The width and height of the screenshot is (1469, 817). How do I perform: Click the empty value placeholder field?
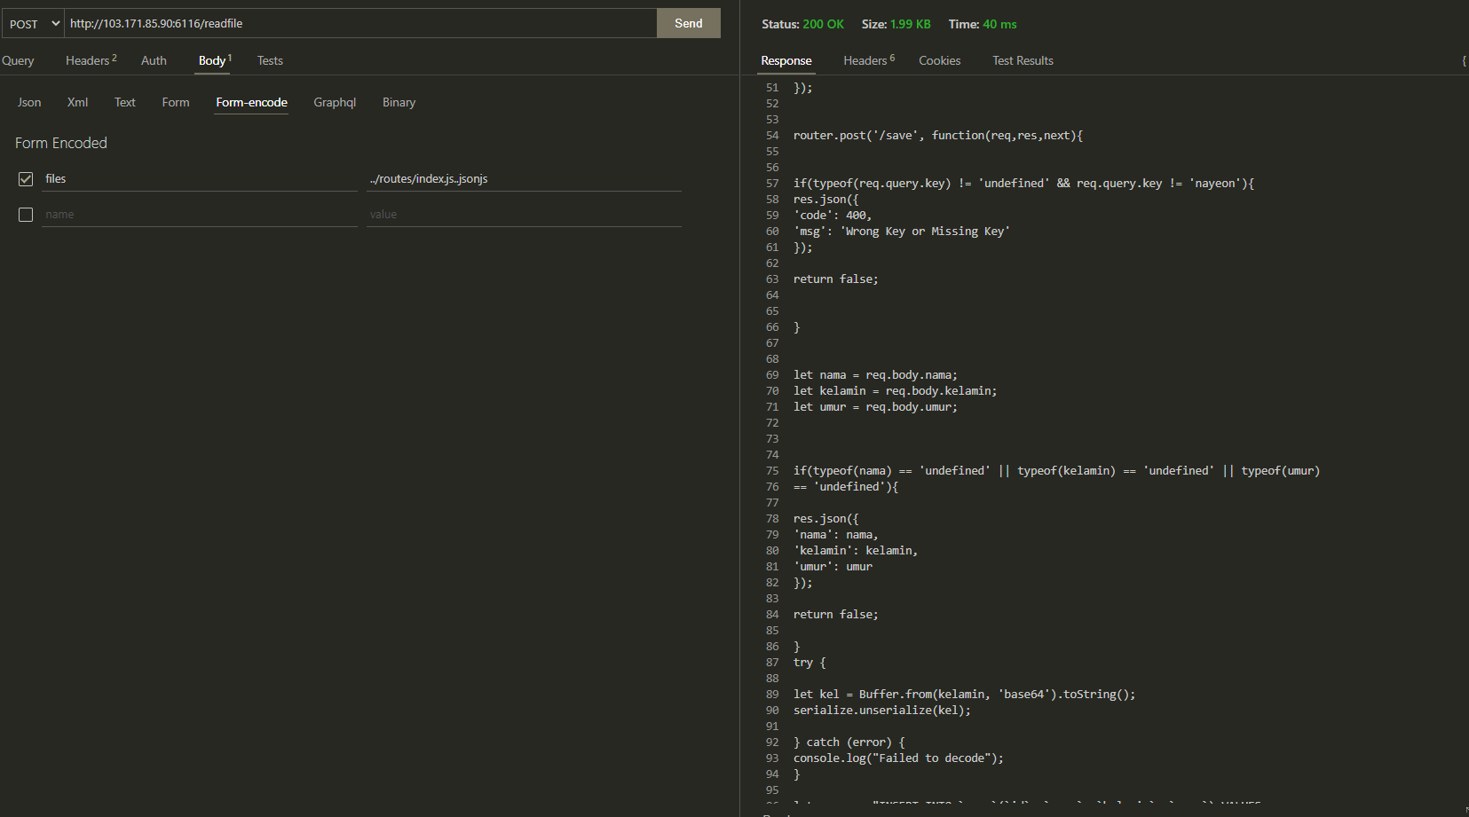[524, 214]
